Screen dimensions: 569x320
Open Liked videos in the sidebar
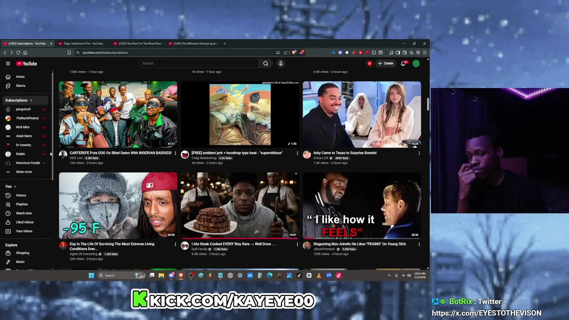tap(24, 222)
